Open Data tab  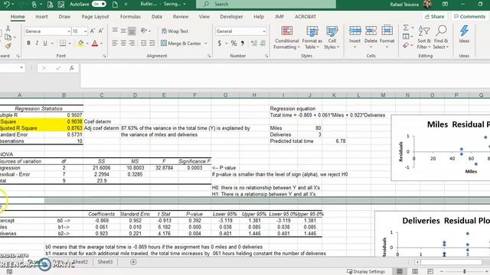coord(156,17)
